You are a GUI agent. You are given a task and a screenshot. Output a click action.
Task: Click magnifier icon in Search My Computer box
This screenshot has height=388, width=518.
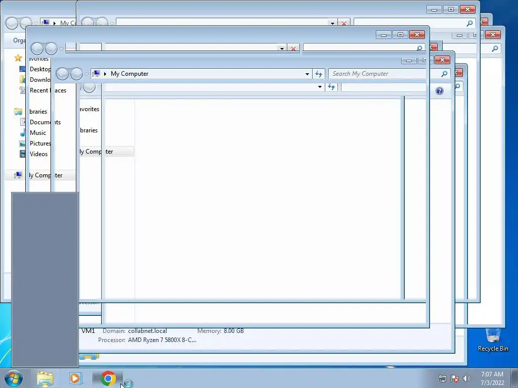click(444, 74)
